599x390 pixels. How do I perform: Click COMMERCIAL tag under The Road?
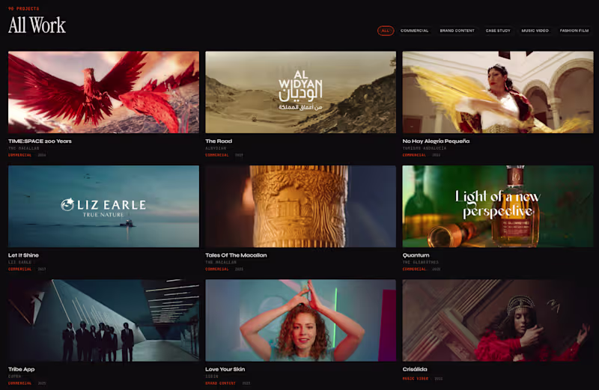click(217, 155)
